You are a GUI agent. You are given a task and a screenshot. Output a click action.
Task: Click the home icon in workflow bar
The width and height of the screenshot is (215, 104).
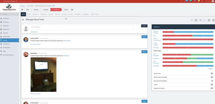(x=22, y=10)
